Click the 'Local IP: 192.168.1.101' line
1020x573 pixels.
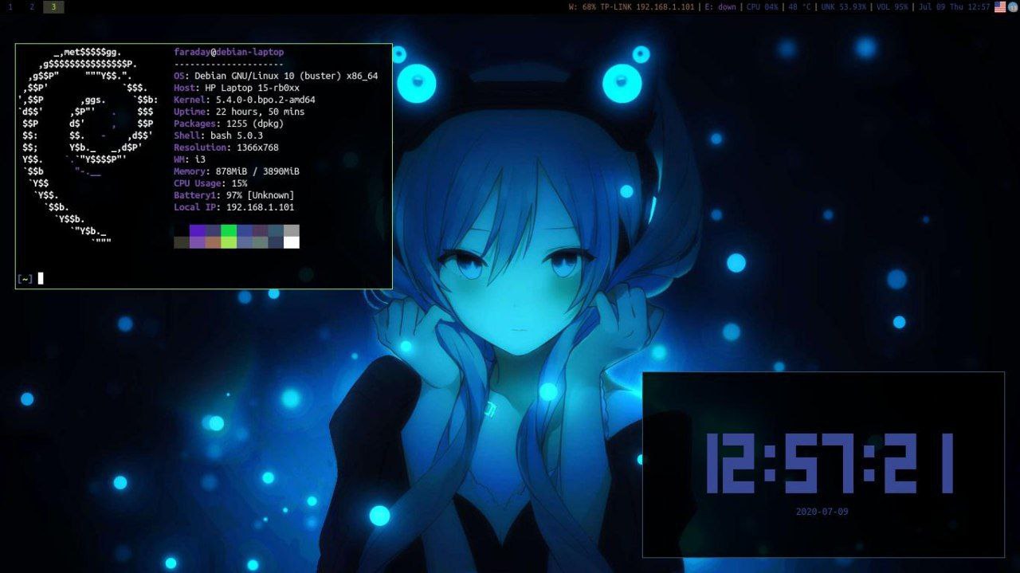point(234,207)
